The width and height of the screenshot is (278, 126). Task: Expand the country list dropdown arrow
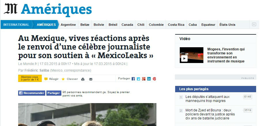click(x=254, y=25)
